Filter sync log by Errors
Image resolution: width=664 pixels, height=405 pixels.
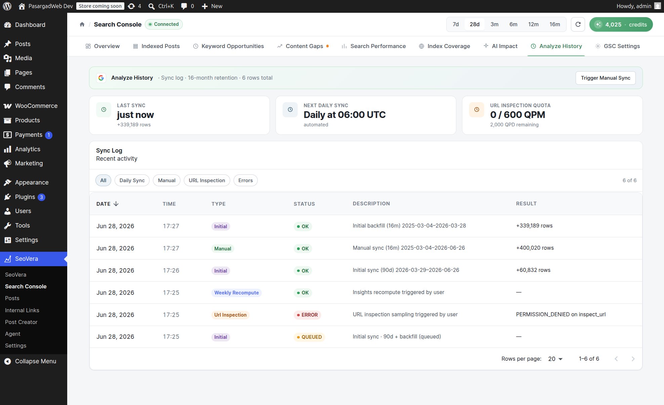pyautogui.click(x=246, y=180)
